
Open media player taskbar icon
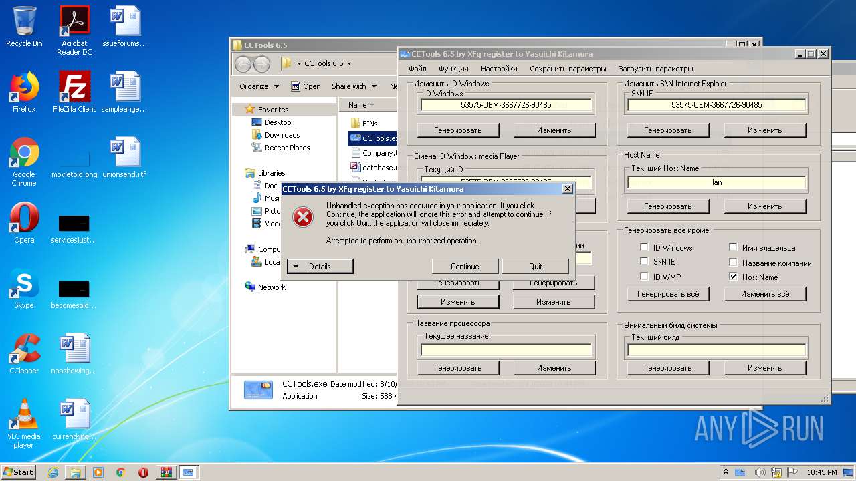(x=98, y=472)
